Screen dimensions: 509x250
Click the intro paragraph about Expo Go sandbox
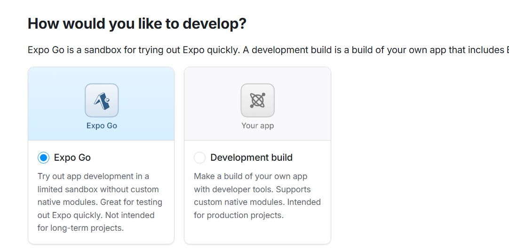[268, 50]
